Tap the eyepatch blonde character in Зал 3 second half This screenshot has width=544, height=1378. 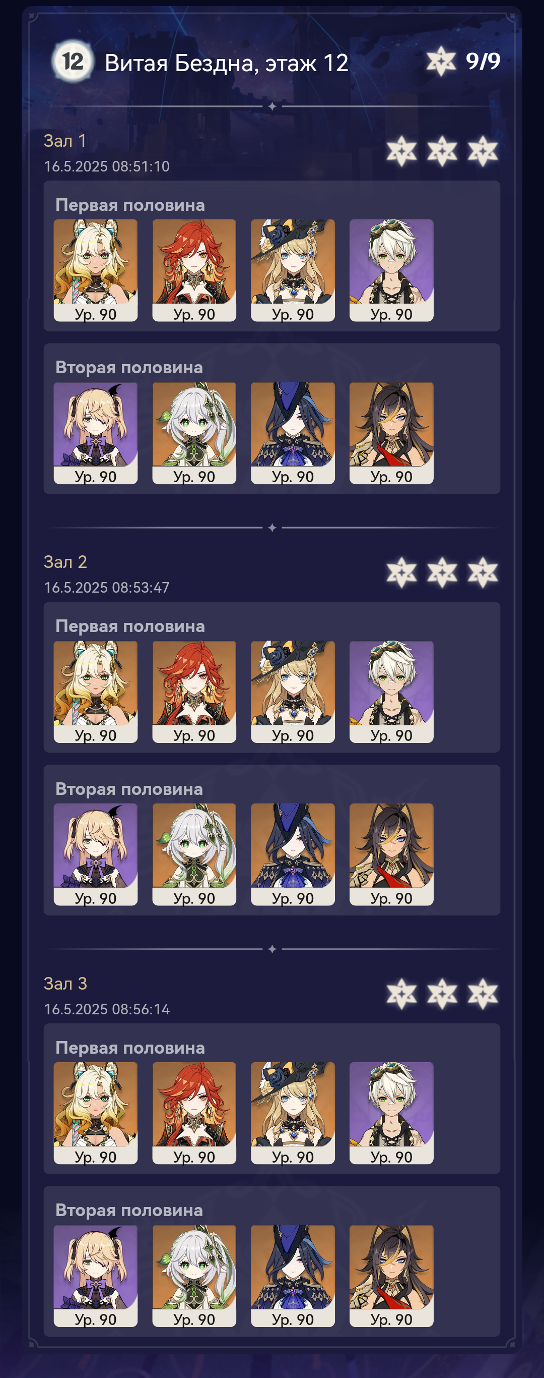tap(96, 1276)
